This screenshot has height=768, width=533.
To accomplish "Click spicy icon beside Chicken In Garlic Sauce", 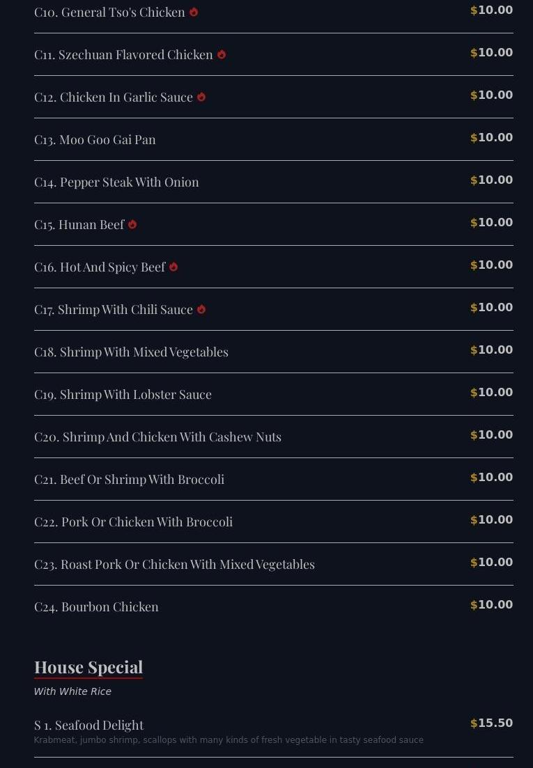I will coord(201,97).
